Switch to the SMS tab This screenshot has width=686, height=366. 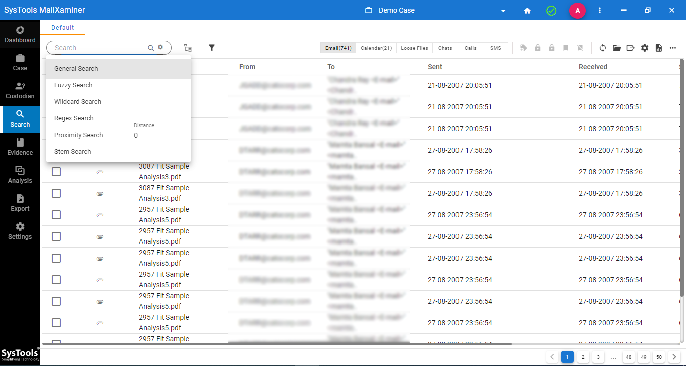coord(496,48)
